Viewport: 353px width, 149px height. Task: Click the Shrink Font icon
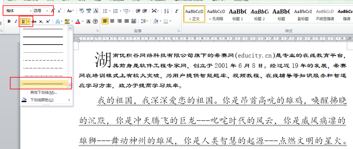(59, 11)
